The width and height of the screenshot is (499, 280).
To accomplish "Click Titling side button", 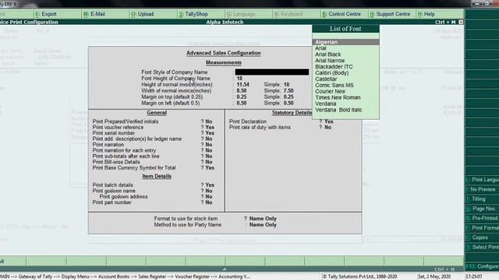I will tap(482, 199).
